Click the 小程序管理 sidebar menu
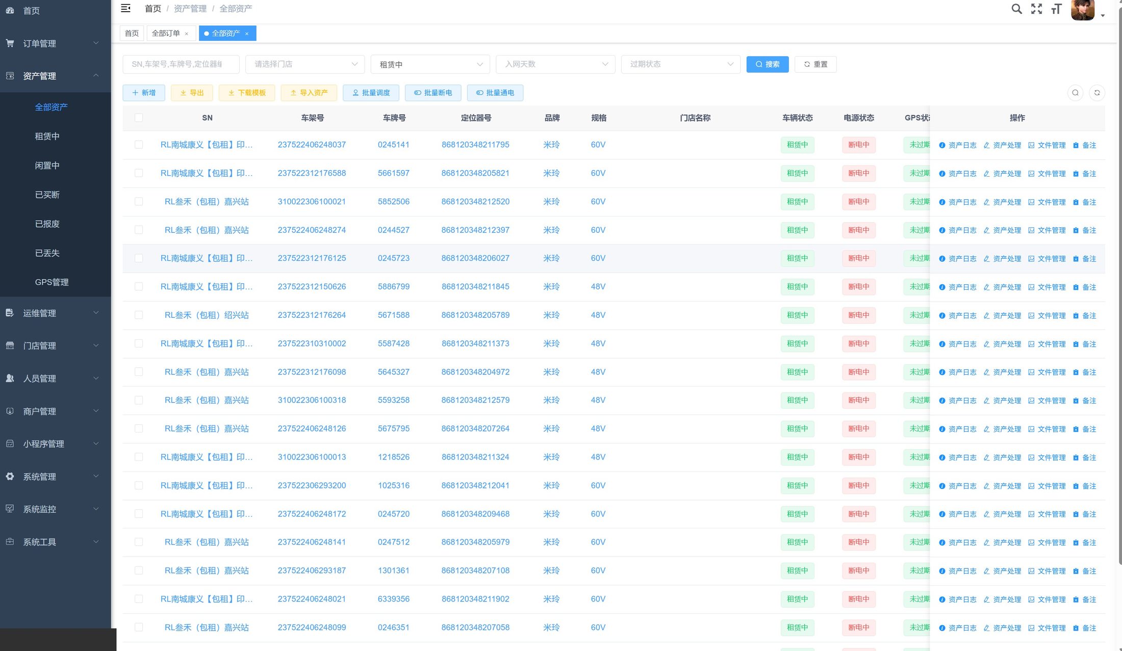1122x651 pixels. (x=55, y=444)
